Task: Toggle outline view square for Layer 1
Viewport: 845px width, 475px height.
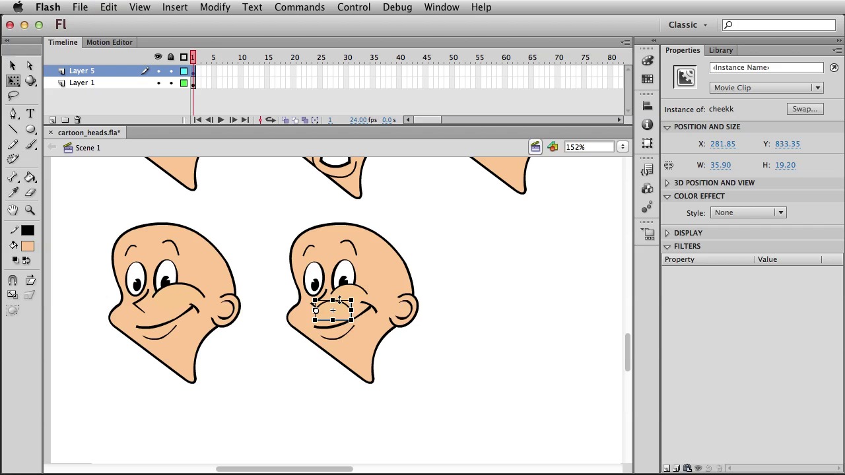Action: [x=184, y=83]
